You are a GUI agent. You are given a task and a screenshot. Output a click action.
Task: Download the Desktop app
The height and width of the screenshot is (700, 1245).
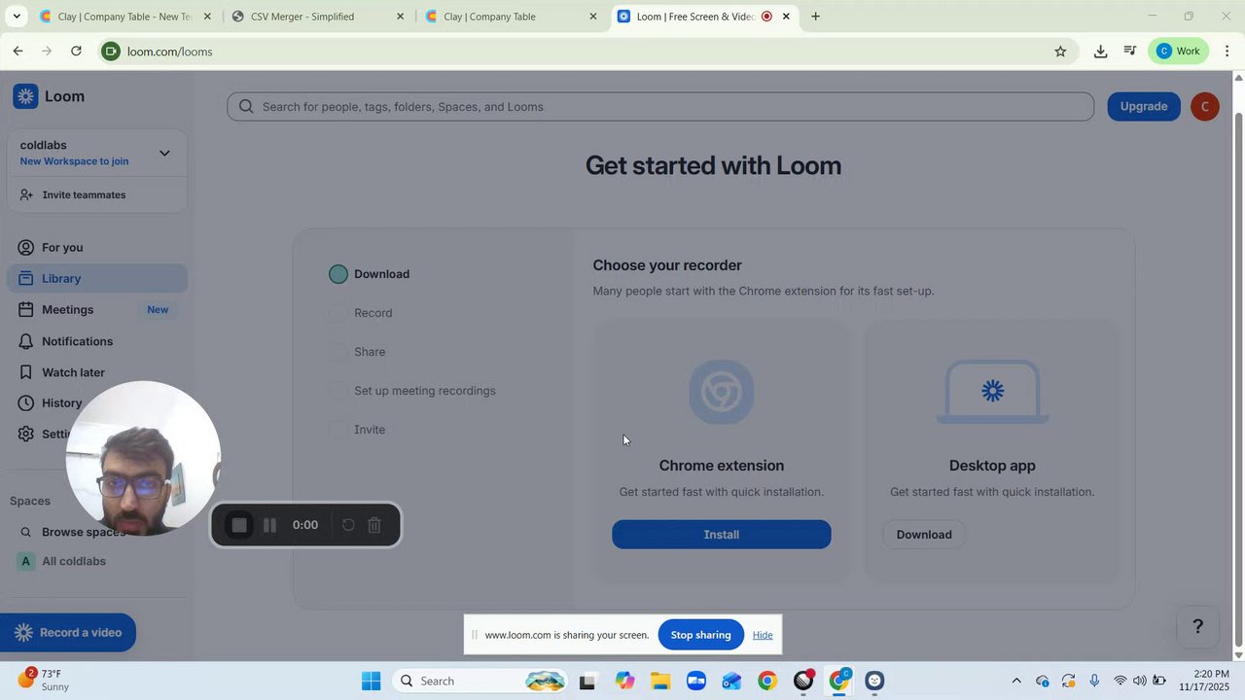point(924,535)
